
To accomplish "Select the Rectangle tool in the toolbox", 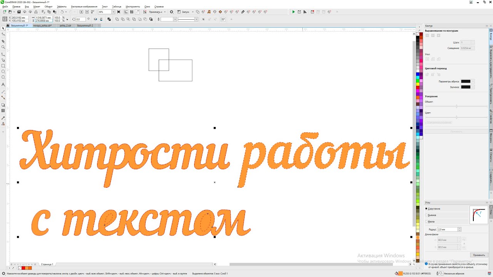I will [3, 66].
